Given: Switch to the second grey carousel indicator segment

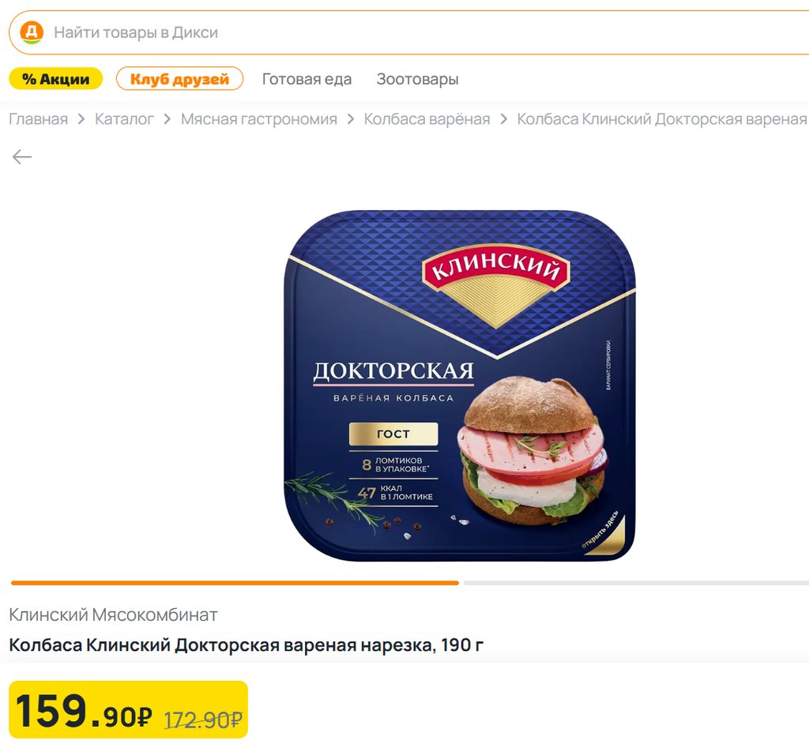Looking at the screenshot, I should (x=636, y=583).
